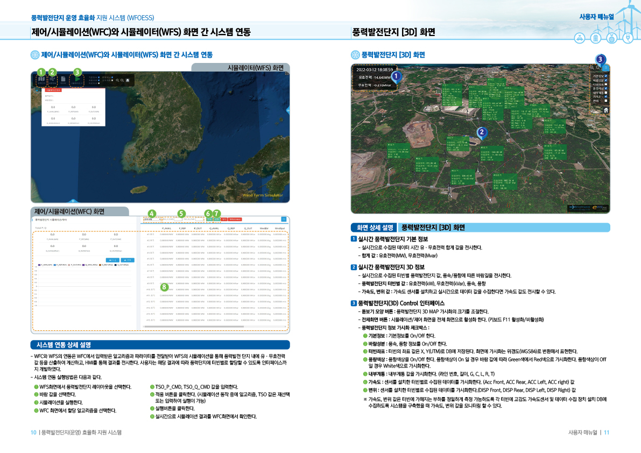The height and width of the screenshot is (453, 641).
Task: Uncheck 풍향색상 on the 3D screen panel
Action: click(606, 88)
